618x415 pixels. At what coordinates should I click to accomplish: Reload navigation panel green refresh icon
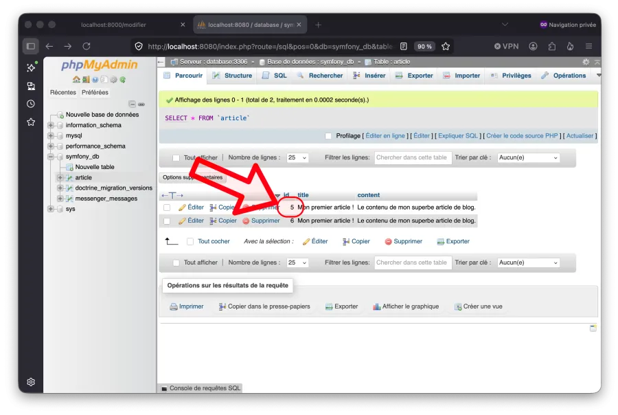tap(123, 80)
